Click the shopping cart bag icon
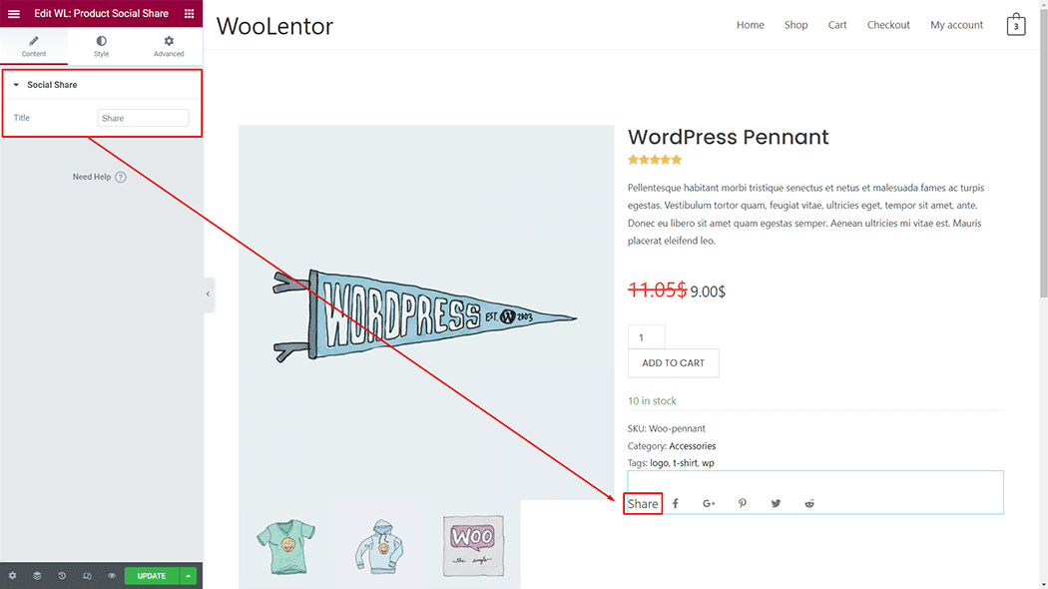Screen dimensions: 1048x589 [1015, 25]
